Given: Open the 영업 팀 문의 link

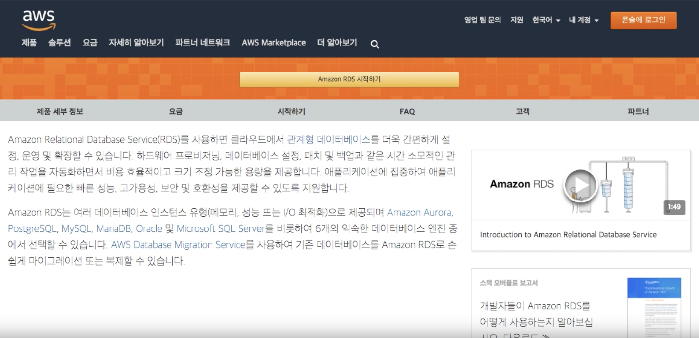Looking at the screenshot, I should 482,20.
